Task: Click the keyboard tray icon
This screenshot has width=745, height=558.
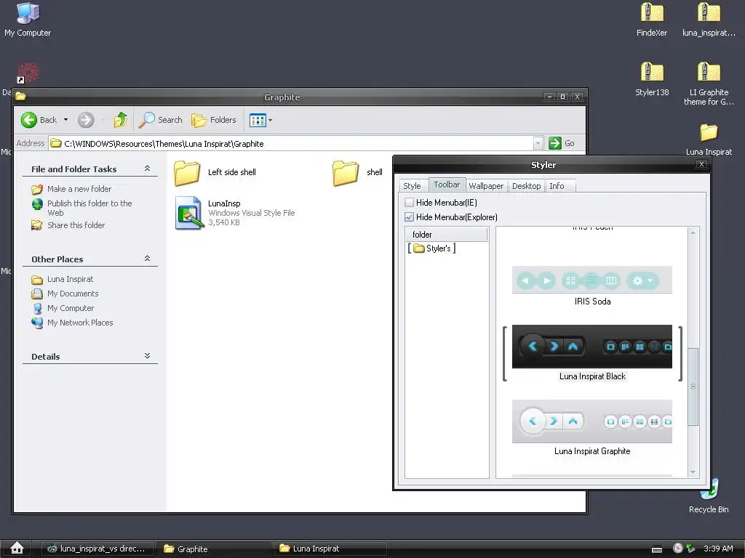Action: pos(657,549)
